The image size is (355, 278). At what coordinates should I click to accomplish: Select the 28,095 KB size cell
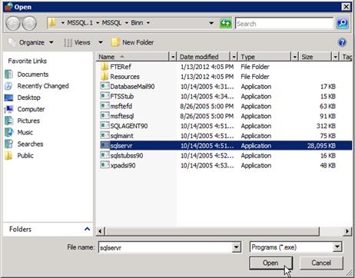point(321,145)
